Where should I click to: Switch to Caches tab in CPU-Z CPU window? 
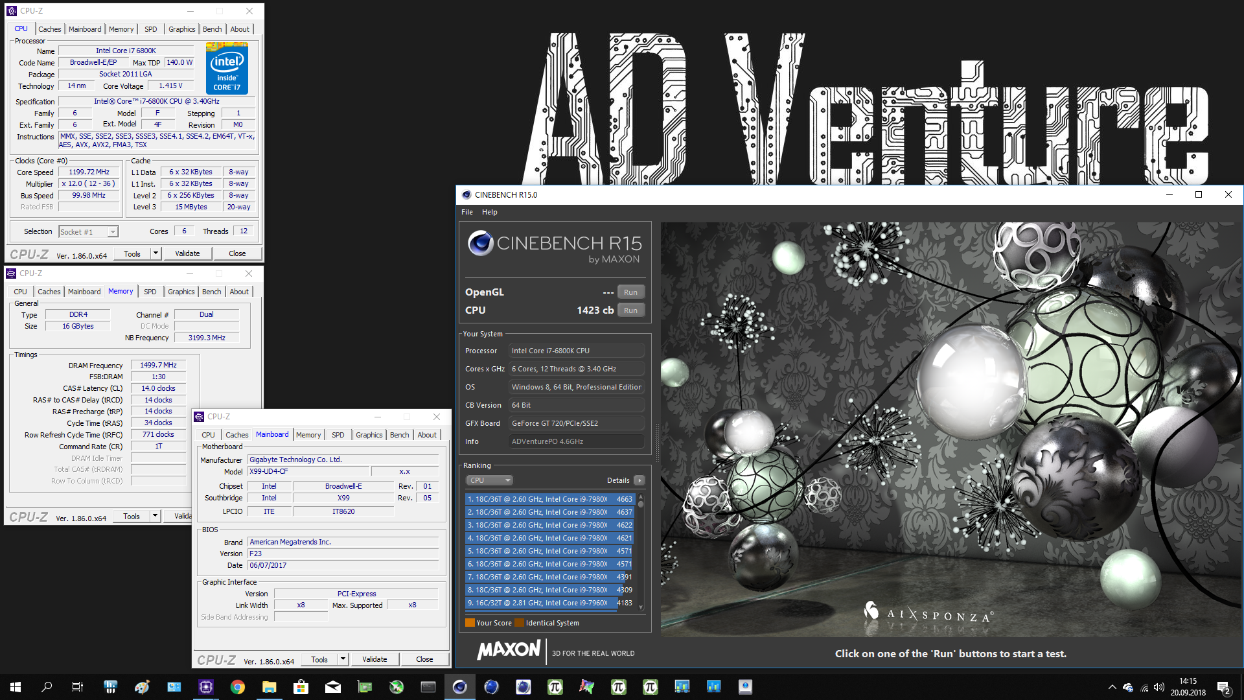coord(49,29)
